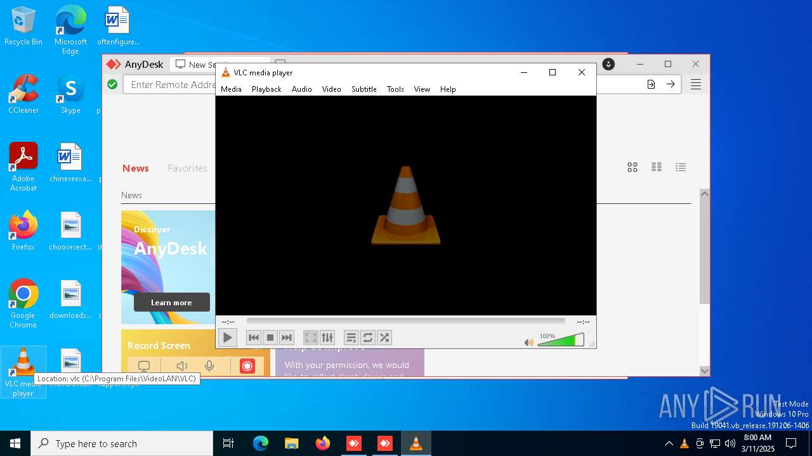Select the oftenfigure Word document icon
This screenshot has width=812, height=456.
118,27
